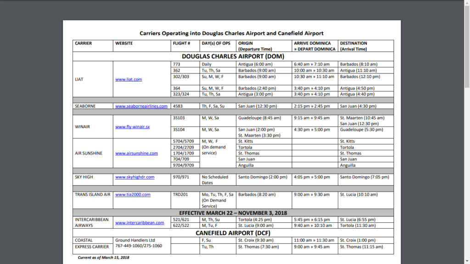Select the TRANS ISLAND AIR carrier cell
470x264 pixels.
pyautogui.click(x=93, y=200)
